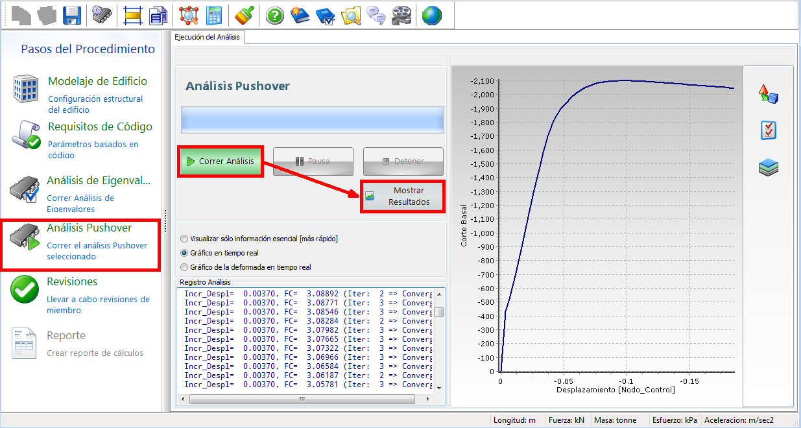Click the calculator icon in the toolbar
Screen dimensions: 801x428
tap(213, 15)
